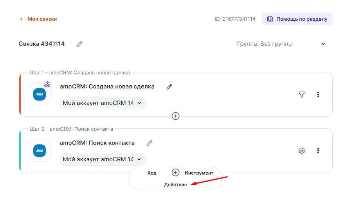
Task: Open the filter icon on step 1
Action: (301, 94)
